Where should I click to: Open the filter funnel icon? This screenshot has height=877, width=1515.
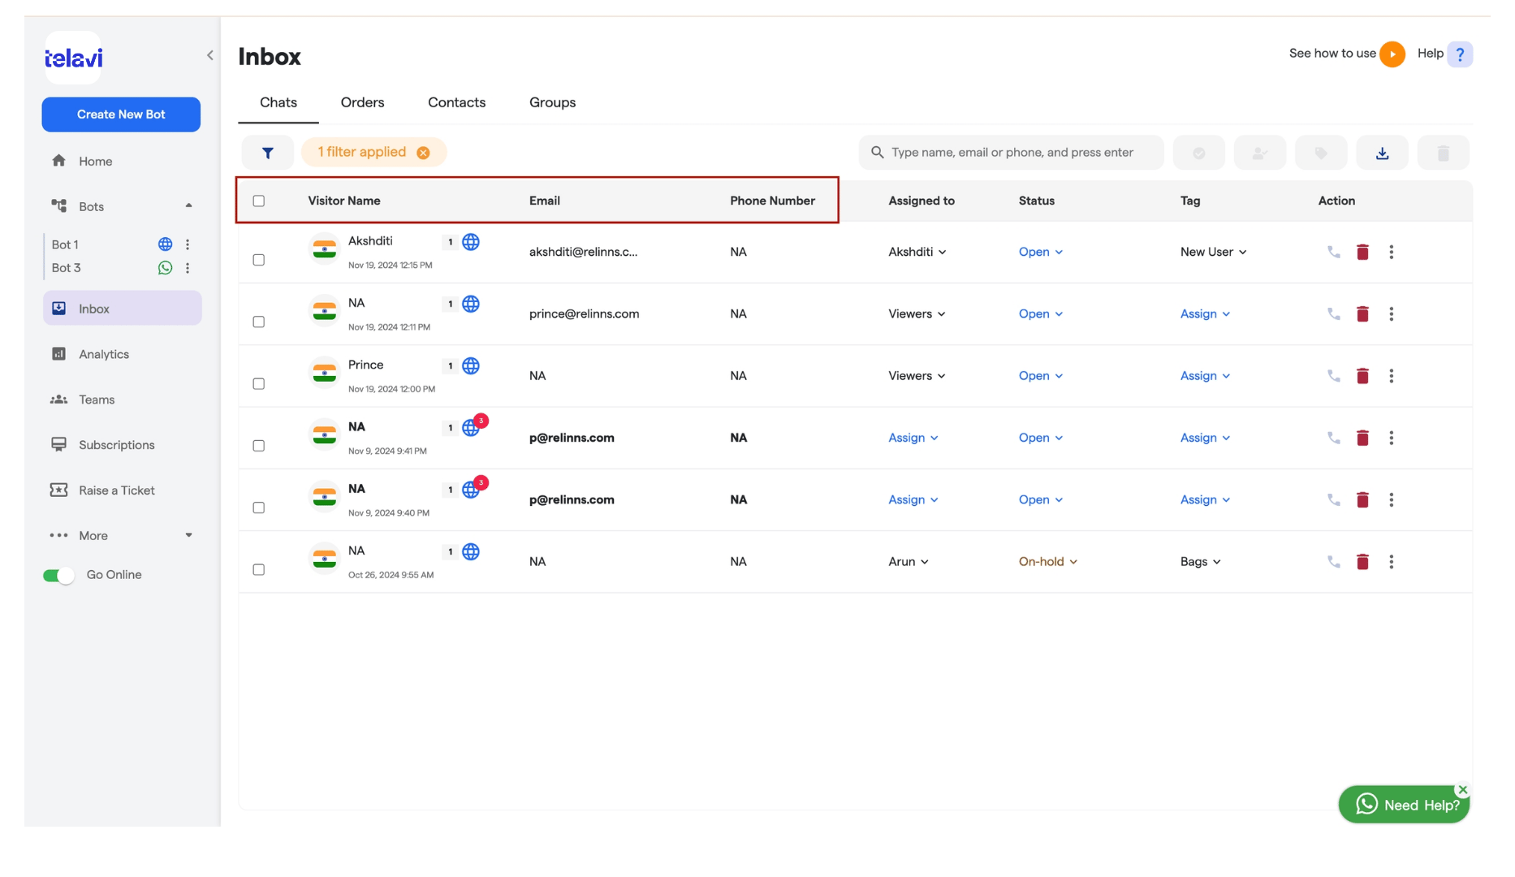267,153
